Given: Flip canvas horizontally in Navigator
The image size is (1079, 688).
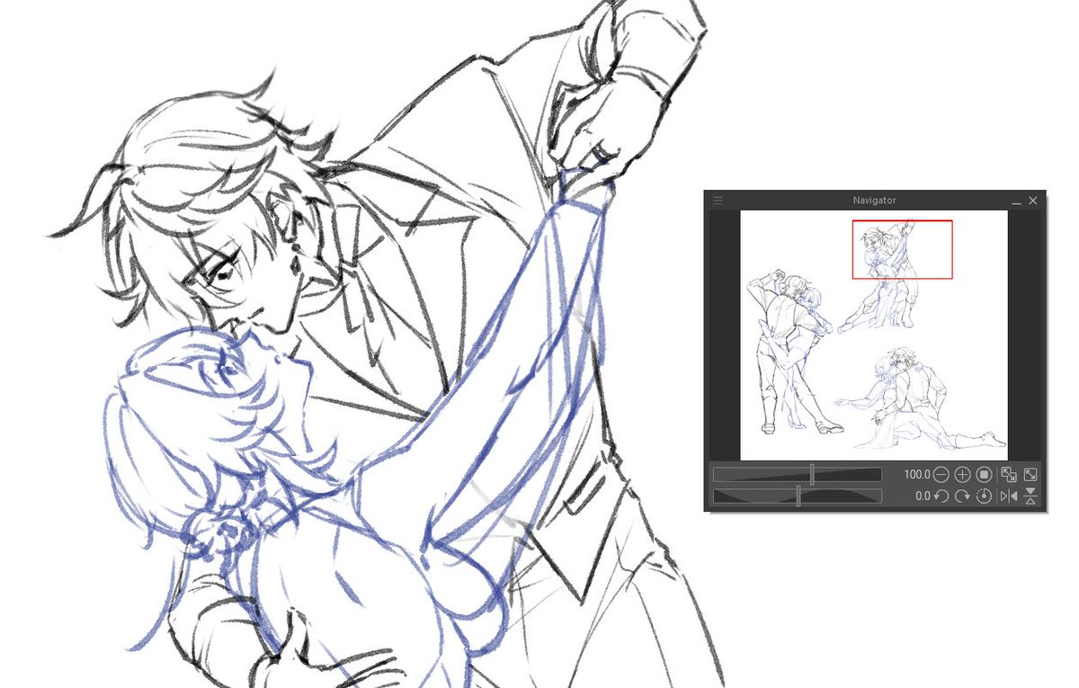Looking at the screenshot, I should [1009, 496].
